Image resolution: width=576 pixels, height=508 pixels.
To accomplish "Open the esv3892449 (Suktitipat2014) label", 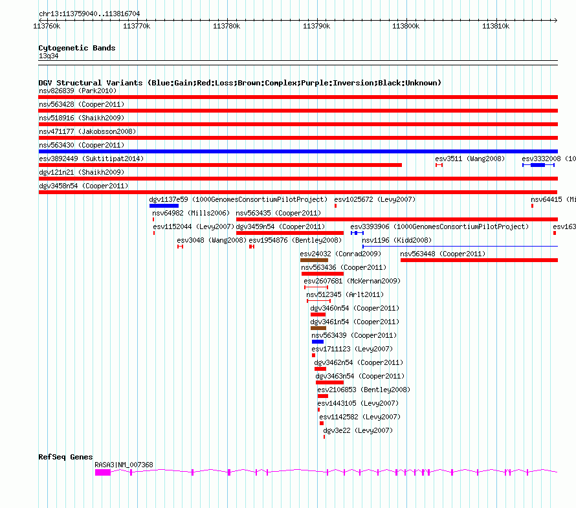I will pos(91,159).
